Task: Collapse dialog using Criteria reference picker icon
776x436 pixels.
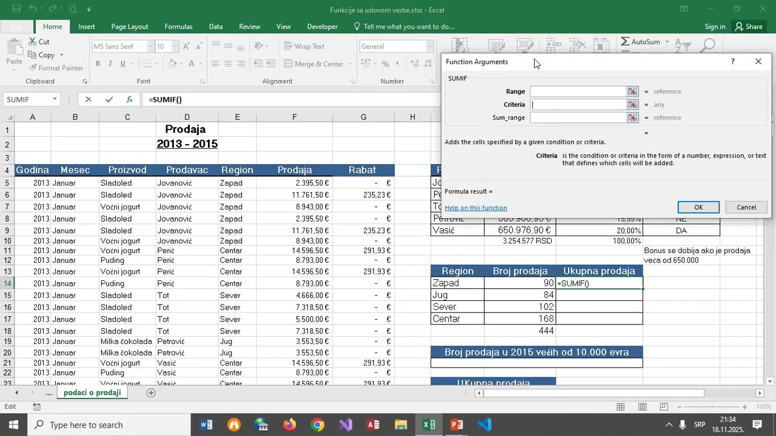Action: click(x=632, y=104)
